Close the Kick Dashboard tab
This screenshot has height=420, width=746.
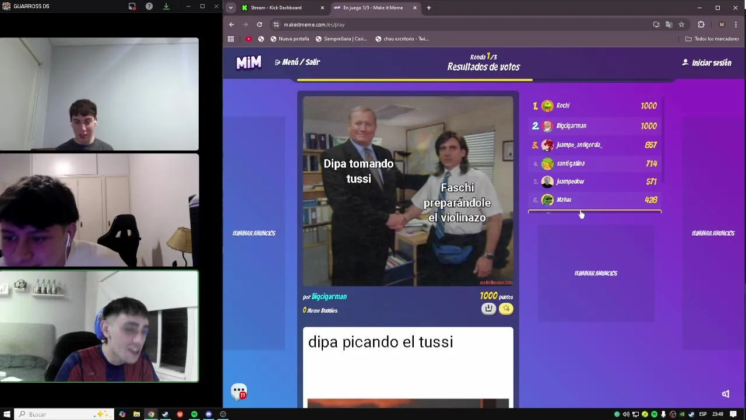click(322, 8)
